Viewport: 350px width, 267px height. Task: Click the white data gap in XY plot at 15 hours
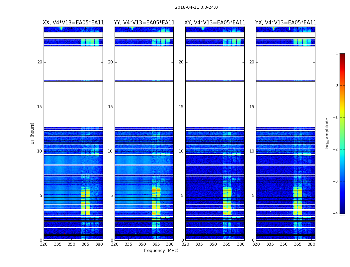(215, 107)
